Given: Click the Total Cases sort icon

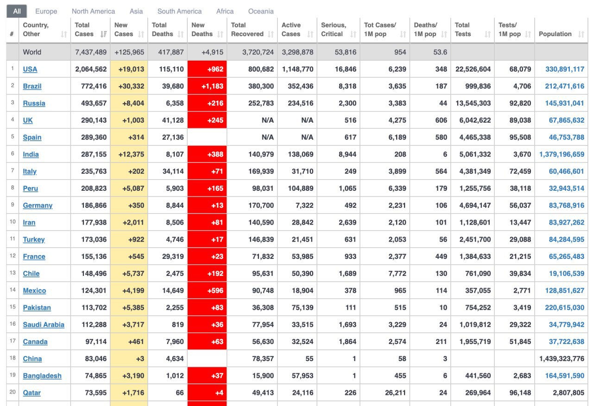Looking at the screenshot, I should (x=103, y=34).
